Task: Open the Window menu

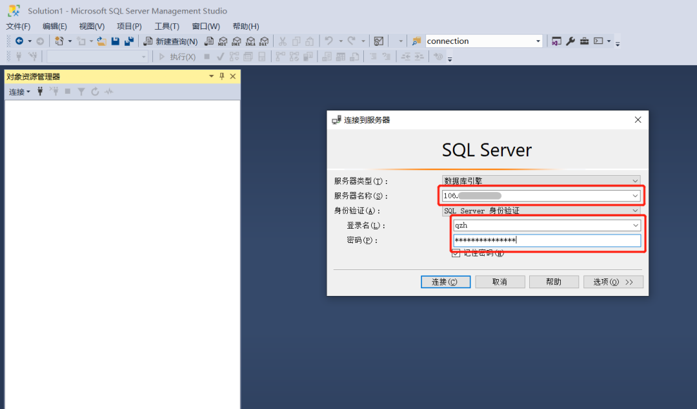Action: pyautogui.click(x=206, y=26)
